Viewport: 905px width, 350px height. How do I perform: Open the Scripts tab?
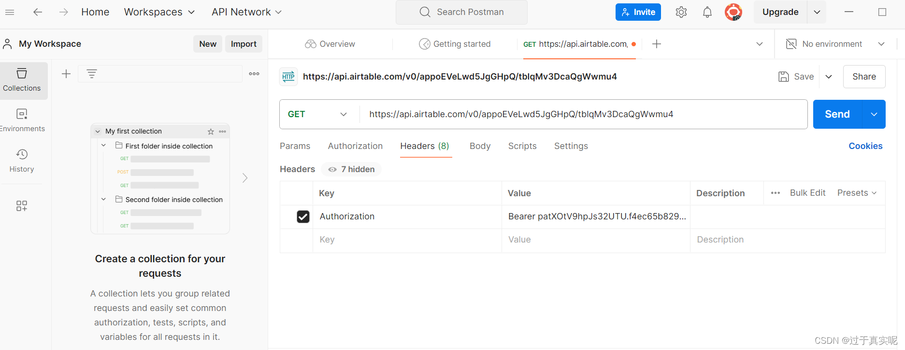tap(522, 146)
